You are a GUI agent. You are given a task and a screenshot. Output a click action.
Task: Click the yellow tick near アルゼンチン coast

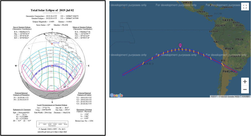222,64
